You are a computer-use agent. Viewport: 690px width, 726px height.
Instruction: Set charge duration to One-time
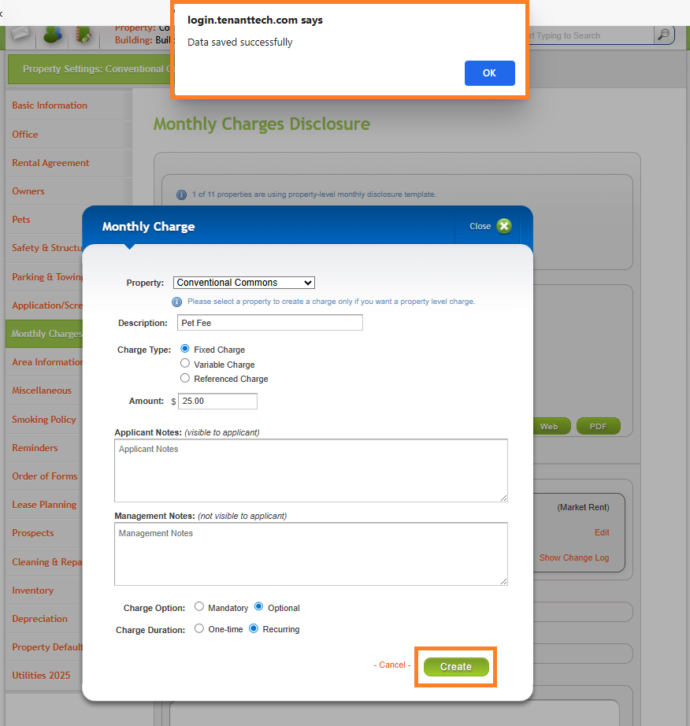pyautogui.click(x=199, y=628)
